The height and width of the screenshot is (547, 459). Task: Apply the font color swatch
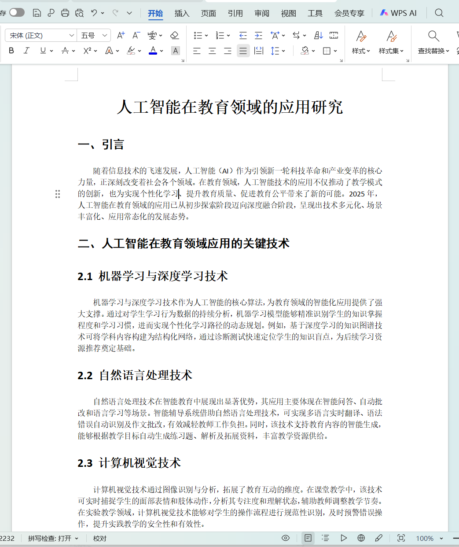(x=153, y=51)
